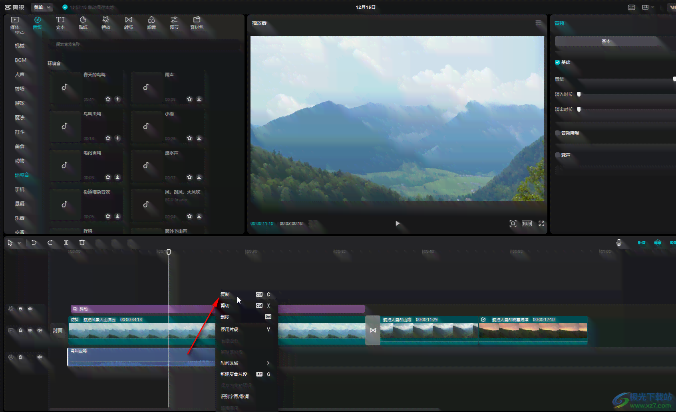Viewport: 676px width, 412px height.
Task: Start voice recording with microphone icon
Action: click(619, 242)
